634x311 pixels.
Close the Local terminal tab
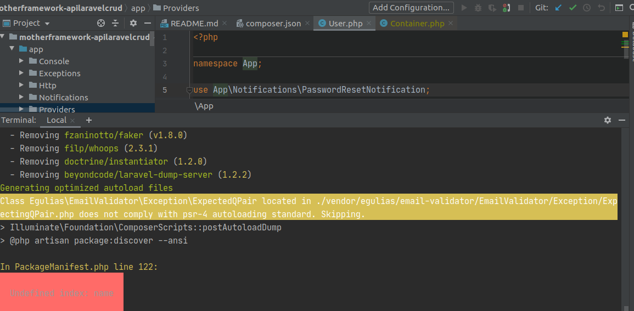click(x=72, y=120)
